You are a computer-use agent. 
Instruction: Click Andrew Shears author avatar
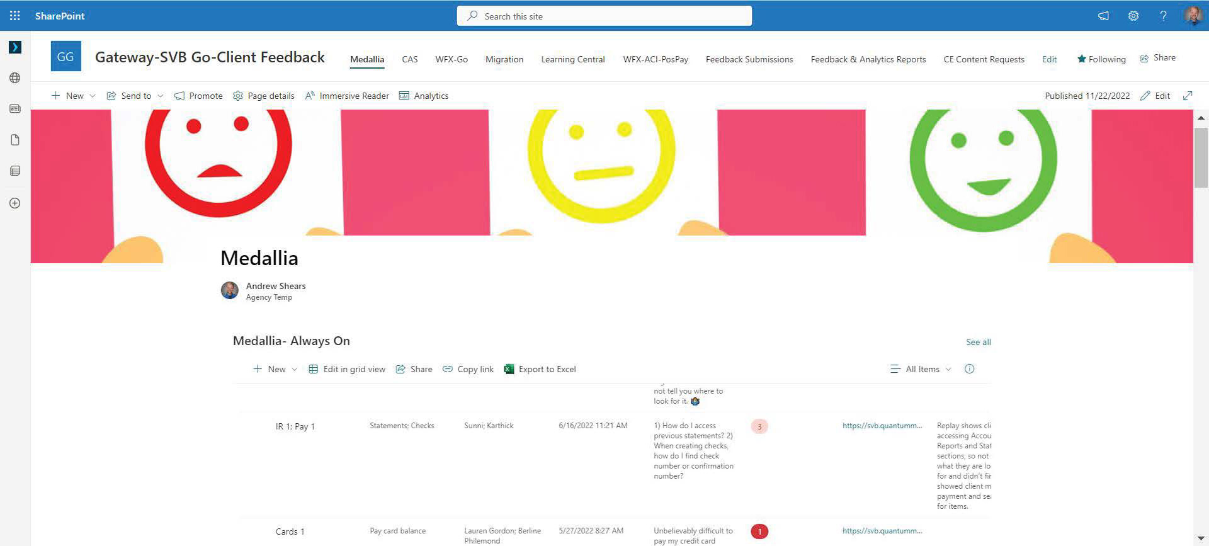tap(229, 290)
